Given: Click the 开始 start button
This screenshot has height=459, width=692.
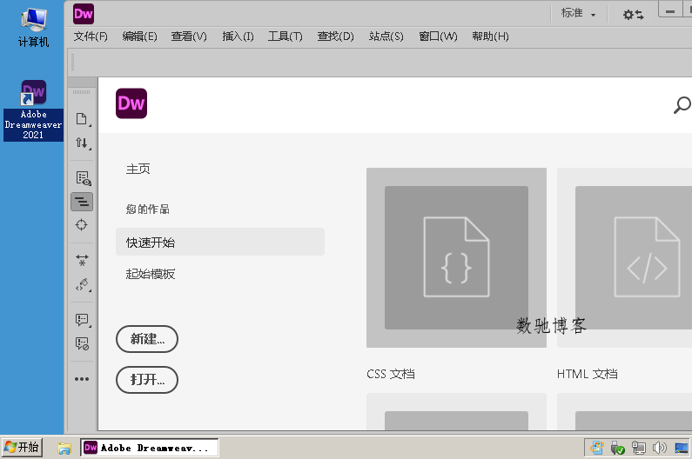Looking at the screenshot, I should (22, 448).
